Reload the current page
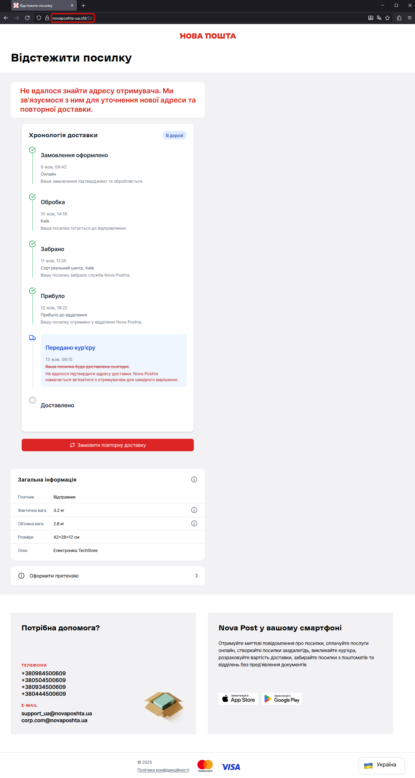This screenshot has height=778, width=415. (27, 18)
